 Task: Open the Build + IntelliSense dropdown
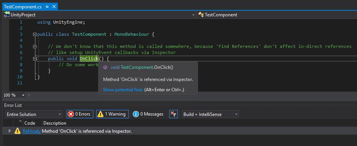coord(210,114)
